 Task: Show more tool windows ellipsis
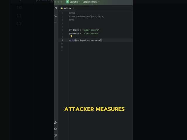click(55, 22)
